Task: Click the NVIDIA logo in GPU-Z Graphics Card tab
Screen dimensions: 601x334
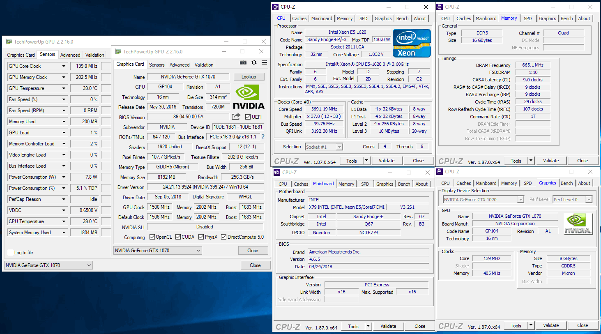Action: pyautogui.click(x=249, y=97)
